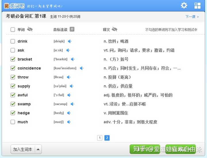This screenshot has height=158, width=207.
Task: Check the much word checkbox
Action: (x=13, y=122)
